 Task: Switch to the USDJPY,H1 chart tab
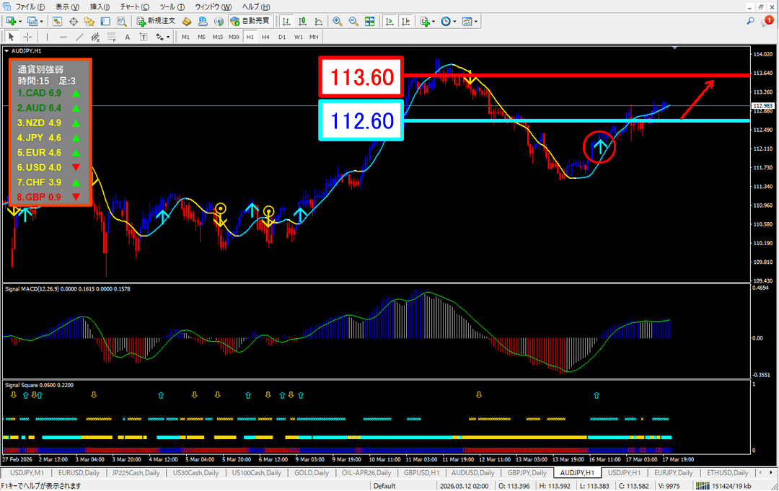(623, 473)
